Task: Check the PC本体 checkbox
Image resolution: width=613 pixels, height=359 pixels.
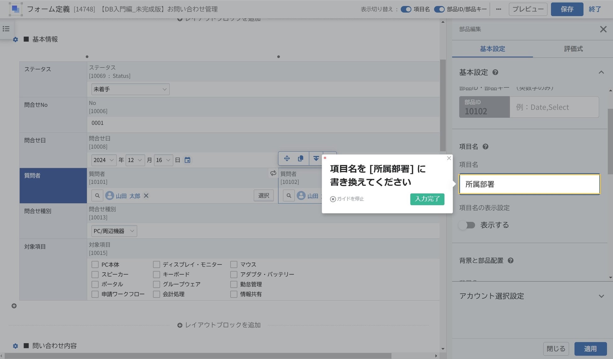Action: point(95,264)
